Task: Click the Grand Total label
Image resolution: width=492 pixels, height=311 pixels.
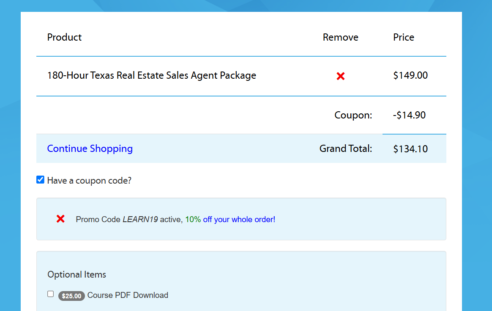Action: click(345, 149)
